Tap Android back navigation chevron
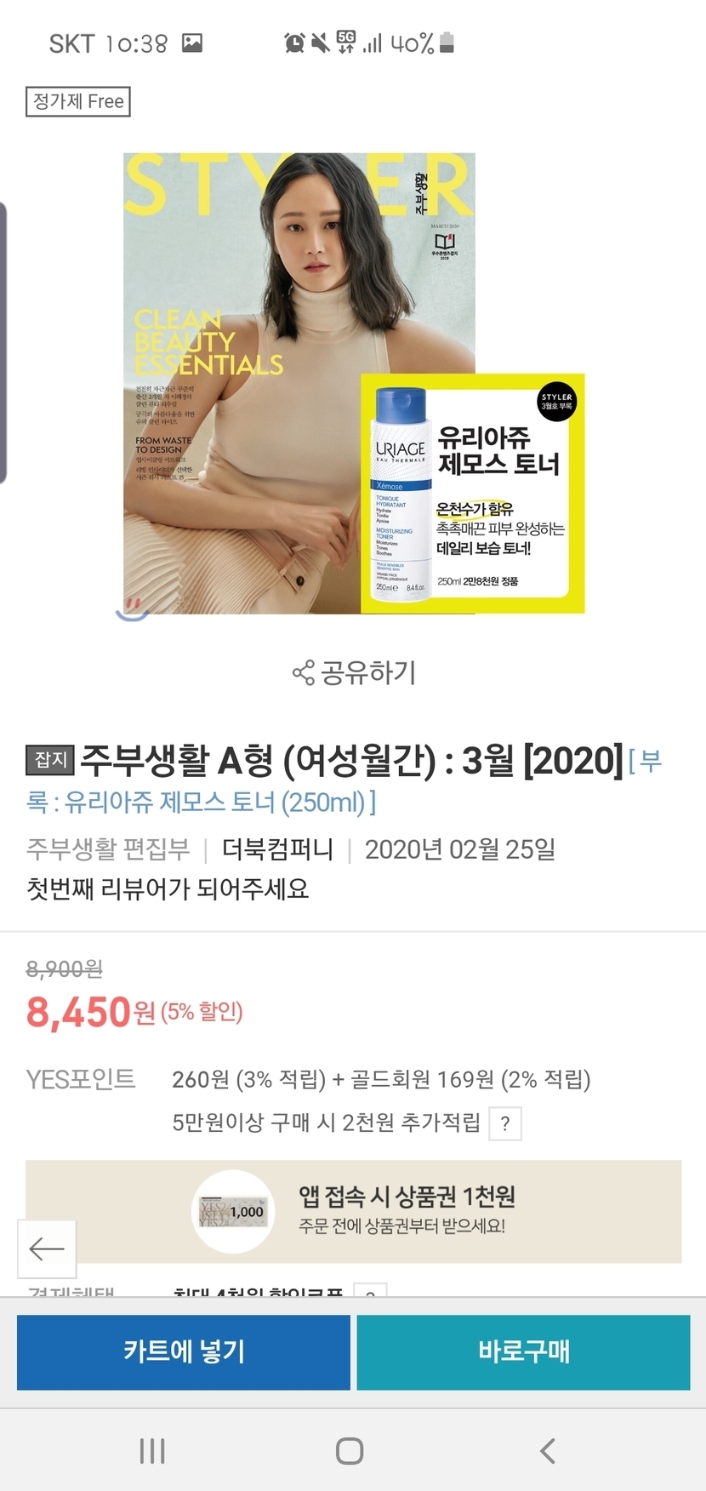The height and width of the screenshot is (1491, 706). [548, 1451]
